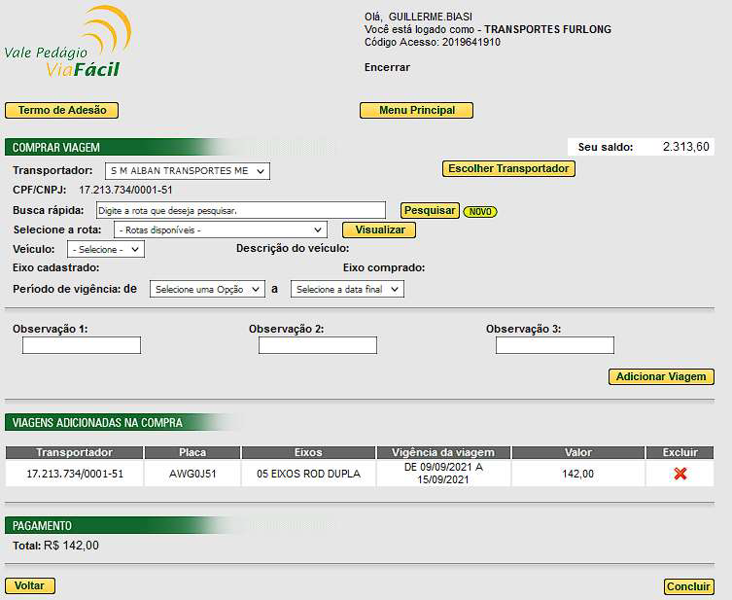Click the Encerrar logout link
The image size is (732, 600).
[387, 68]
